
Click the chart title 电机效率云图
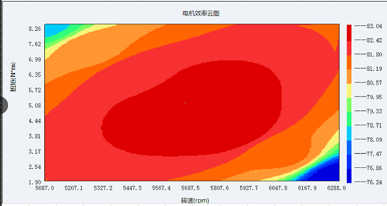(x=201, y=13)
